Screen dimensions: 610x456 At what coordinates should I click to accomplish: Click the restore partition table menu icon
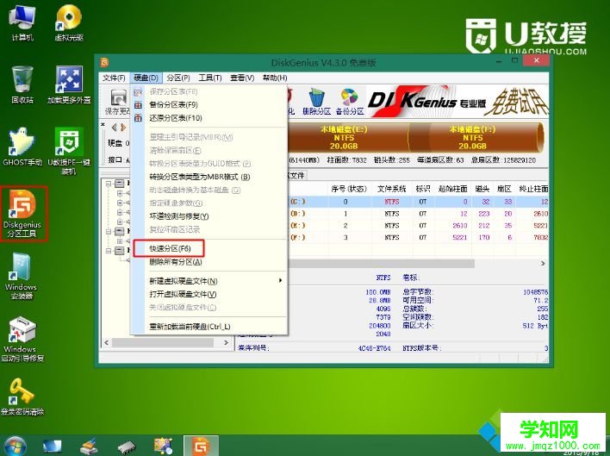(x=138, y=118)
